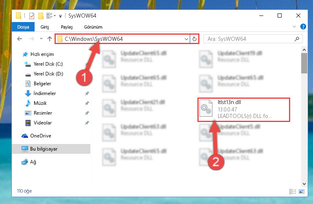Click New folder icon in title bar
Viewport: 313px width, 204px height.
[41, 16]
